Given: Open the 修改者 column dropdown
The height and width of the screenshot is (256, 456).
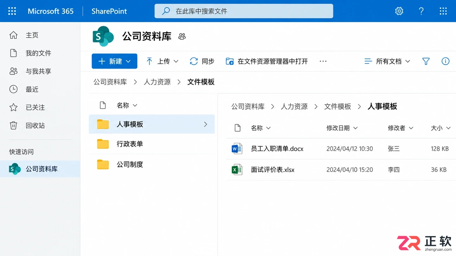Looking at the screenshot, I should coord(401,128).
